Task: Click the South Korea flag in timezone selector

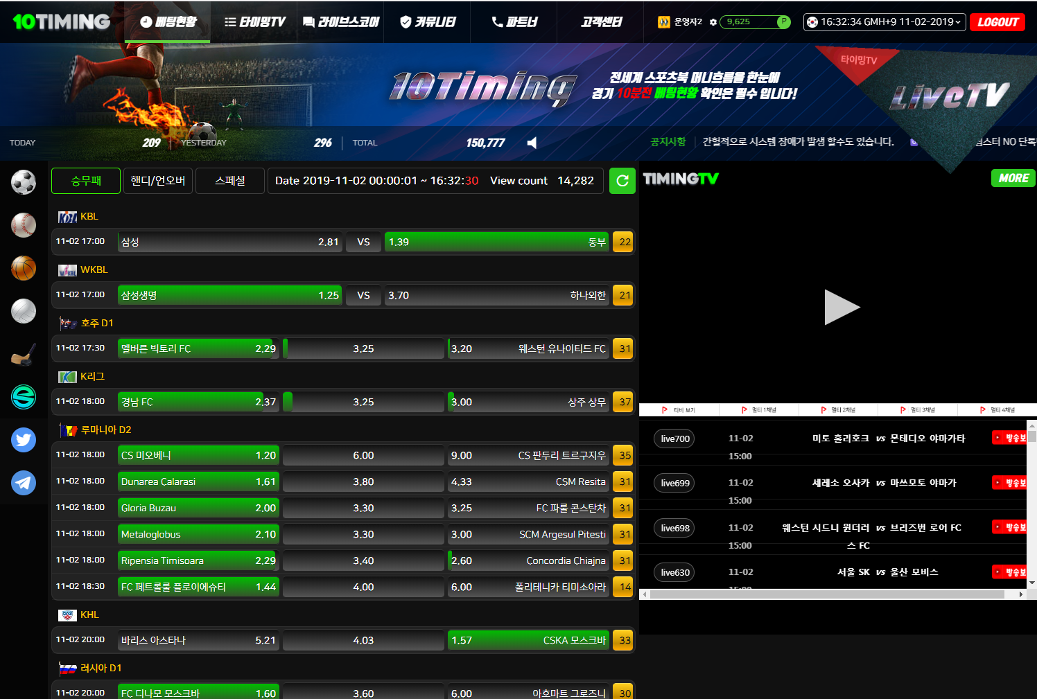Action: pyautogui.click(x=812, y=22)
